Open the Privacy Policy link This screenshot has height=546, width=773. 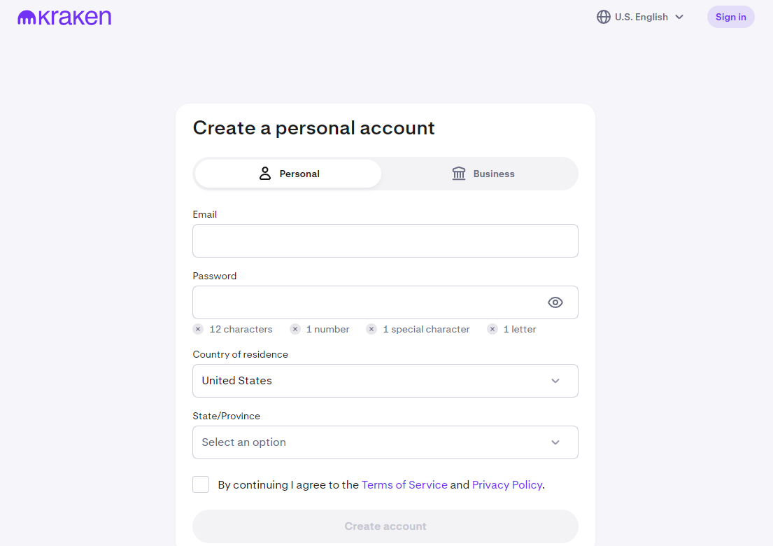click(x=506, y=484)
